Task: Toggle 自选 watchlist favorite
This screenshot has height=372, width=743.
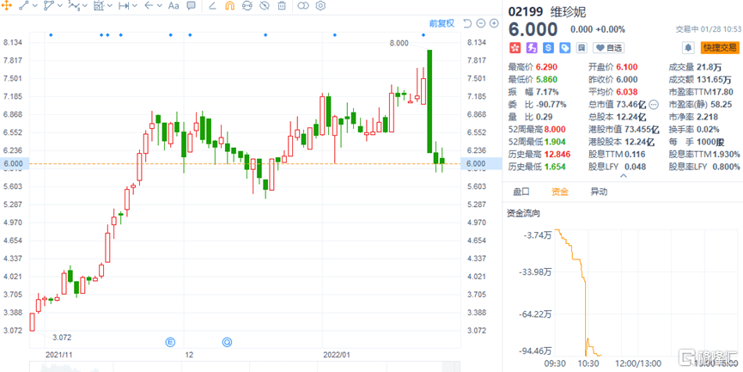Action: 609,48
